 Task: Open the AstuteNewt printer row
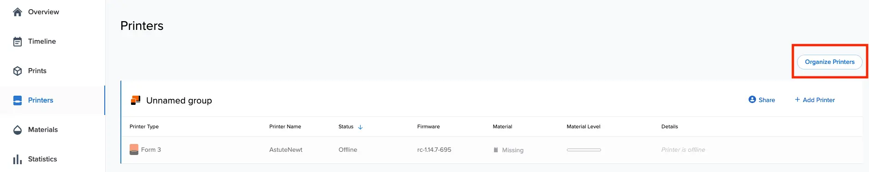pyautogui.click(x=492, y=150)
